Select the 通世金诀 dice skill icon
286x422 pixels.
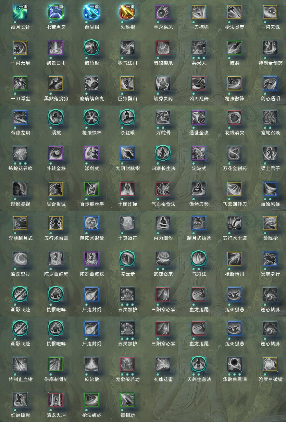[199, 118]
